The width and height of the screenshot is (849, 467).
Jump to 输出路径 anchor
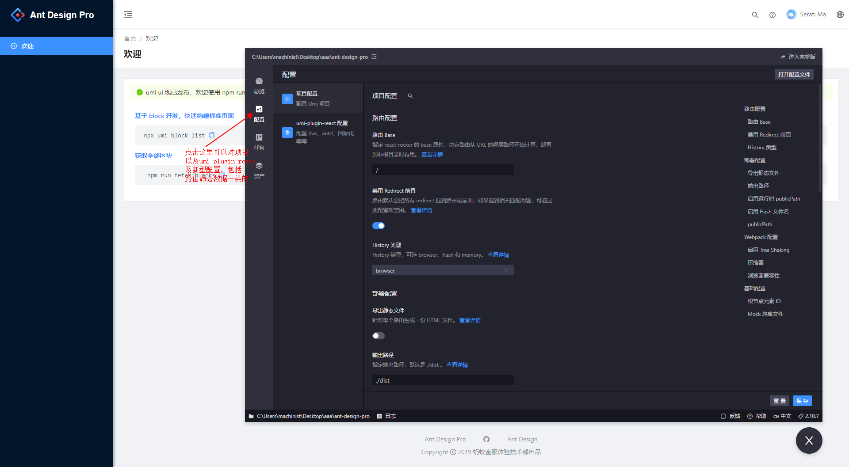click(758, 186)
